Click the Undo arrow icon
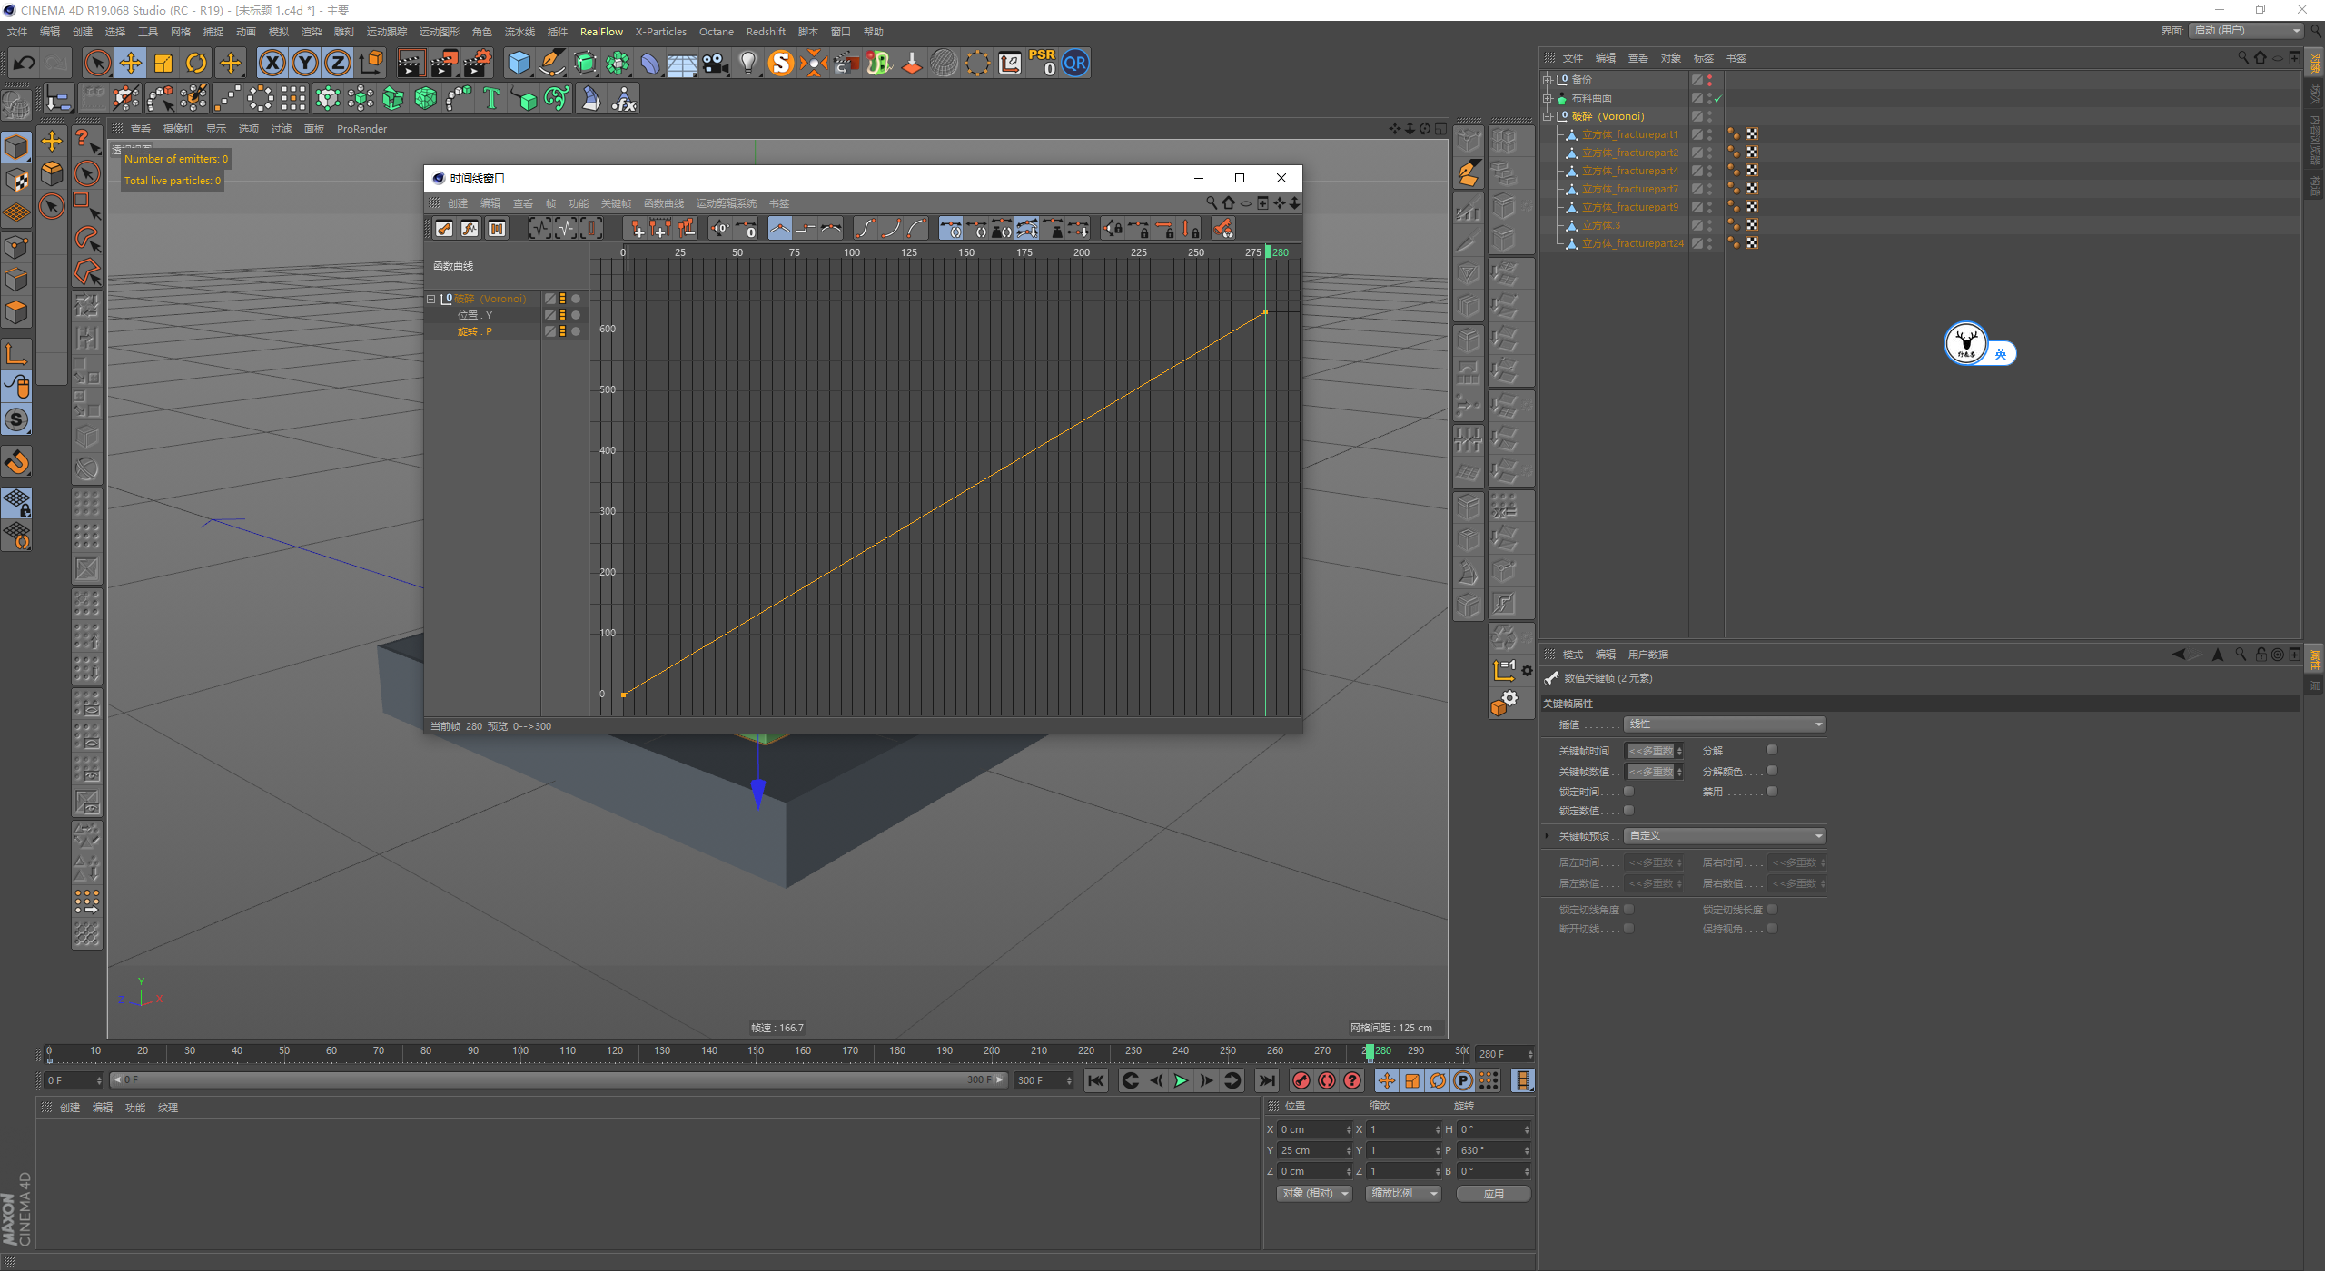 click(25, 63)
